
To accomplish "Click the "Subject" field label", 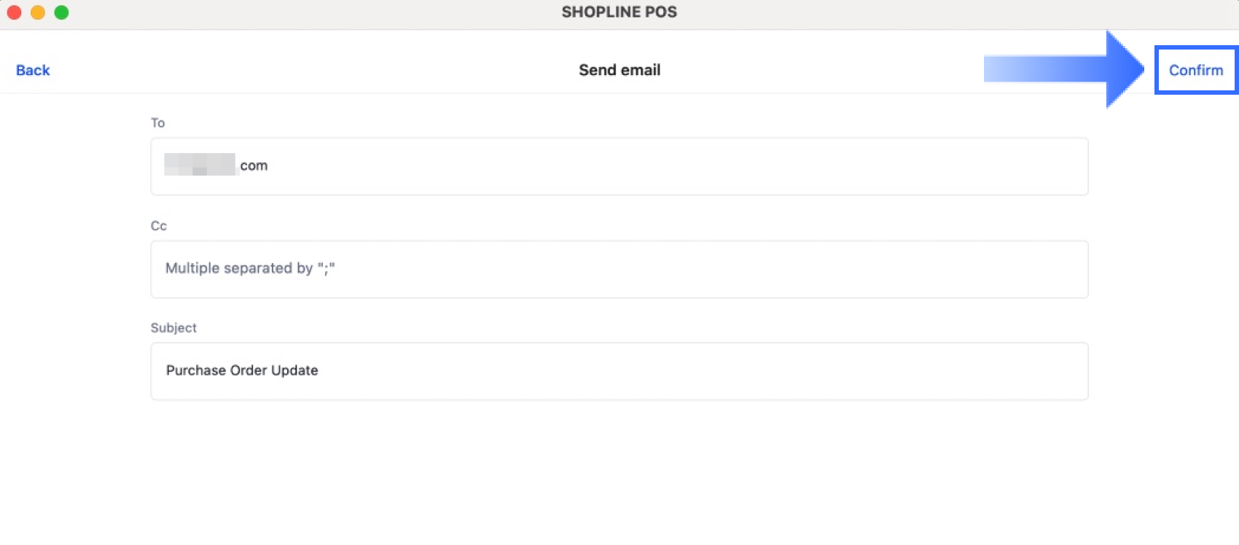I will pos(173,328).
